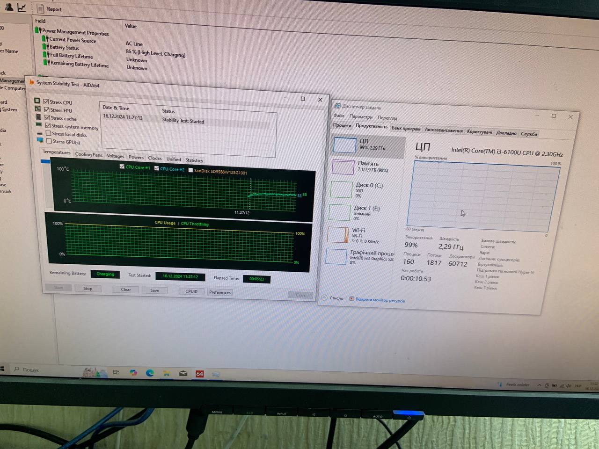
Task: Open the Statistics tab
Action: click(194, 160)
